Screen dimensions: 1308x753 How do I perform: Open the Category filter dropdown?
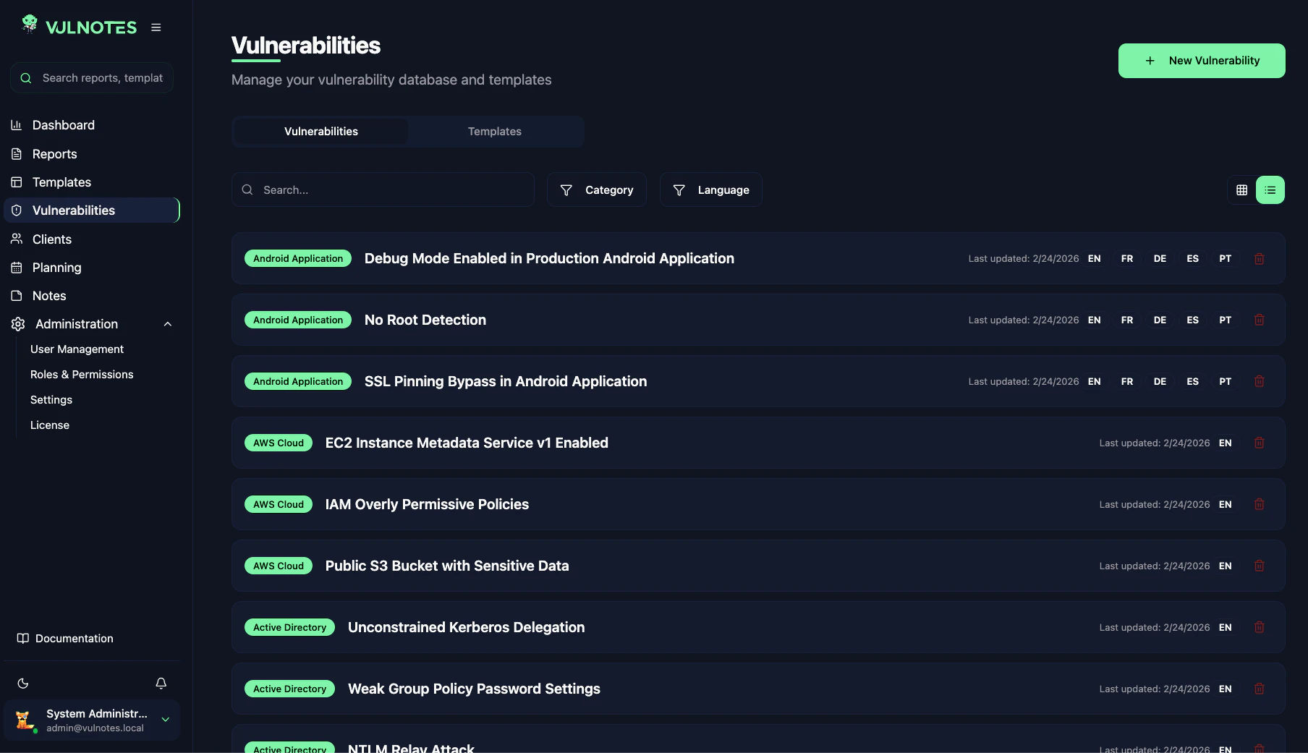point(597,190)
